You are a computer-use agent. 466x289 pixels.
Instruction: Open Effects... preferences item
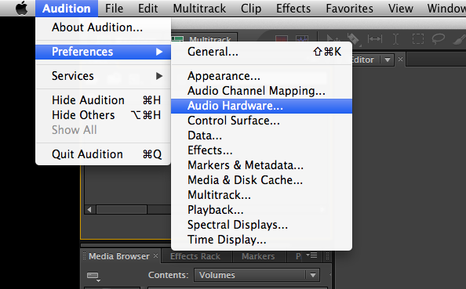coord(261,150)
